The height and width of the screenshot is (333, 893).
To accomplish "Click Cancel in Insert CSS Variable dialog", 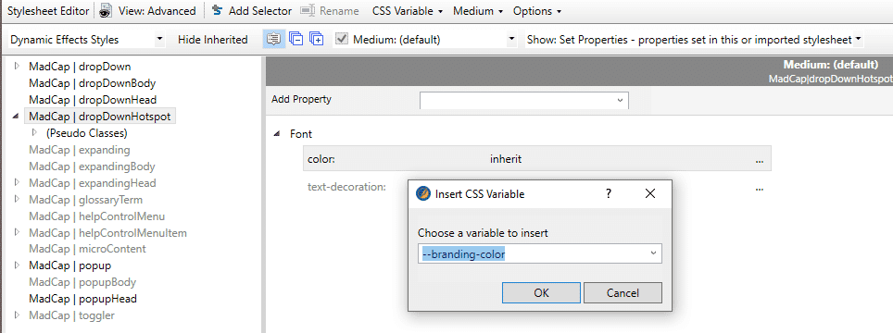I will coord(623,292).
